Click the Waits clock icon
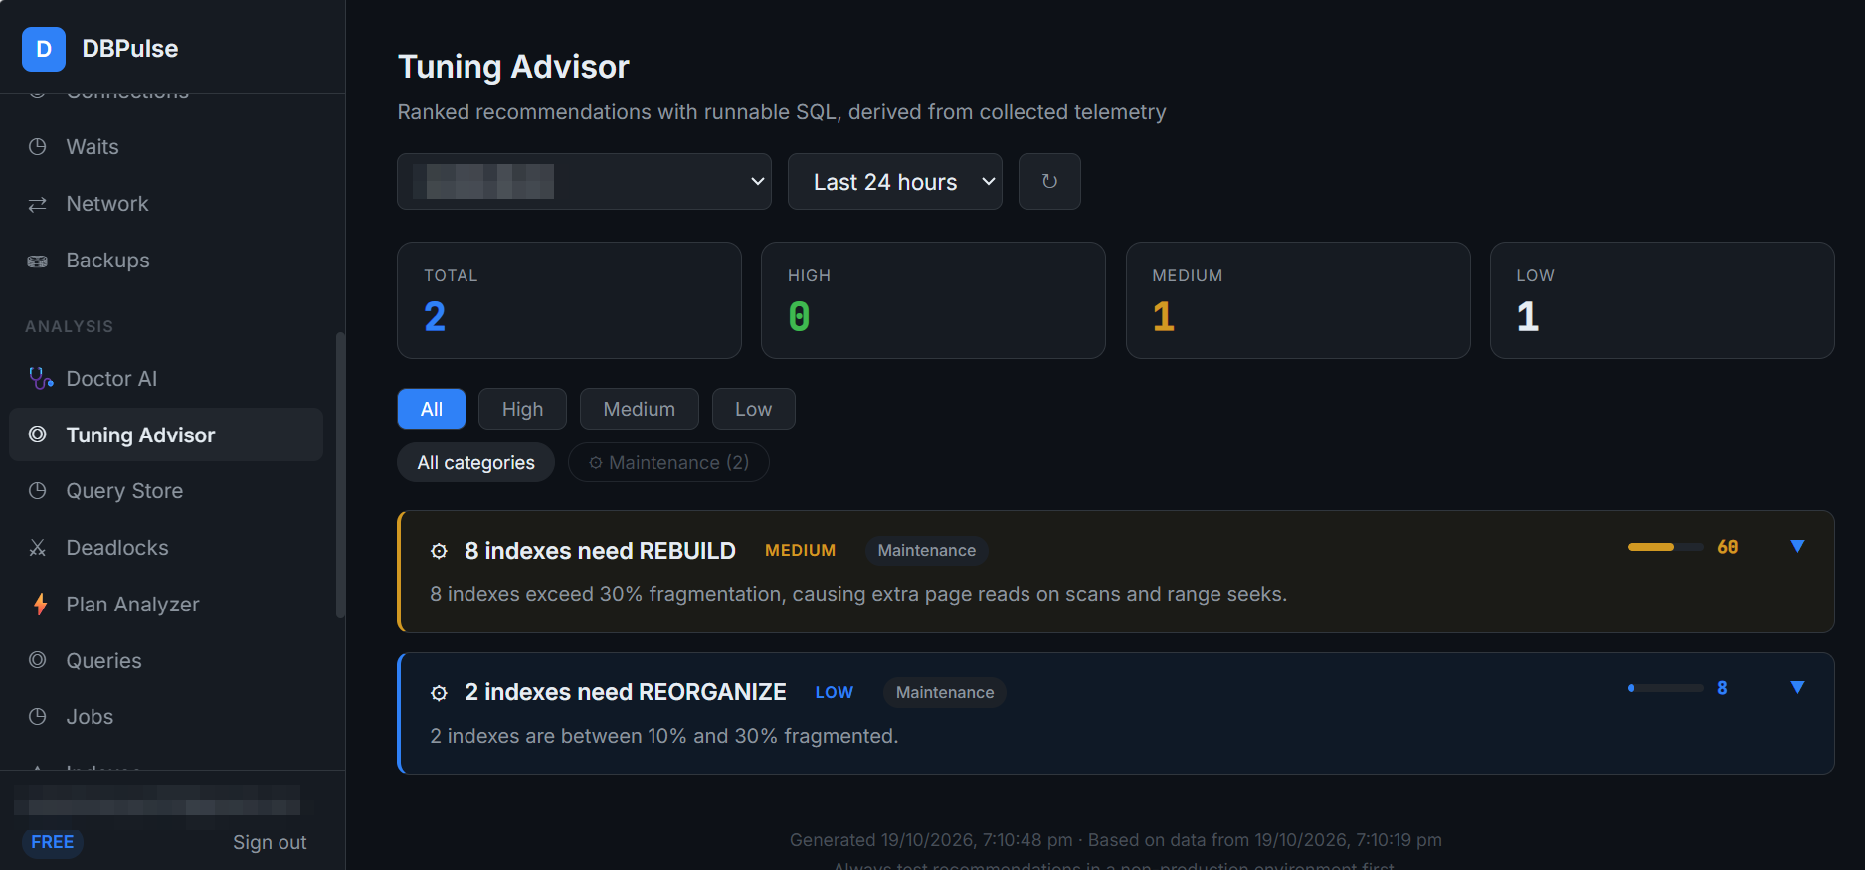Screen dimensions: 1865x870 [38, 147]
